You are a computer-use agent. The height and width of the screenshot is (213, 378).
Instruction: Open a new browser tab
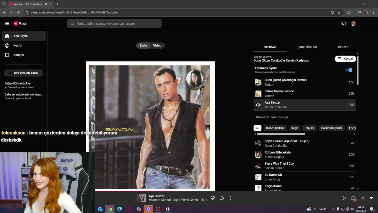point(57,4)
